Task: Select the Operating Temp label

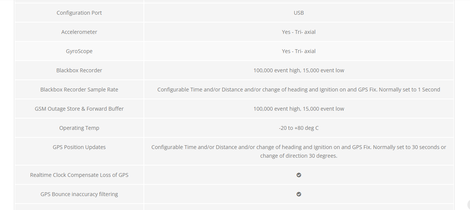Action: tap(79, 128)
